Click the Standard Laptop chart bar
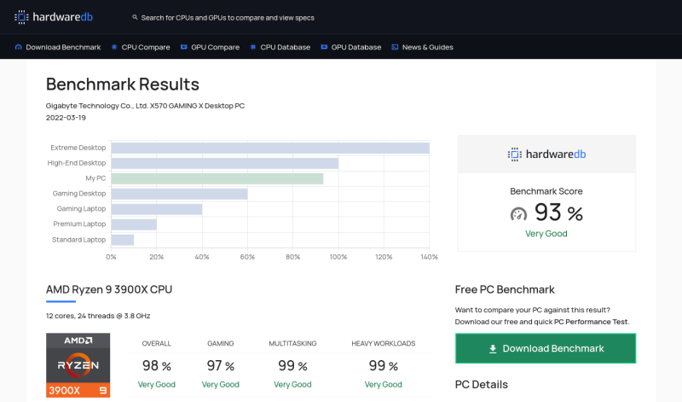The height and width of the screenshot is (402, 682). pyautogui.click(x=123, y=240)
